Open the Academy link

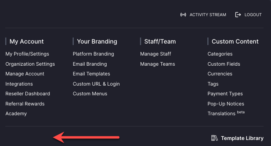pyautogui.click(x=16, y=114)
